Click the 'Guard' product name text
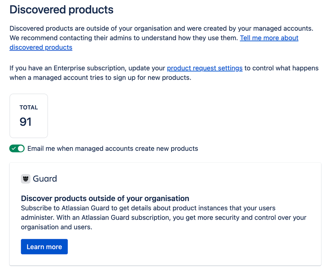The height and width of the screenshot is (277, 335). pyautogui.click(x=45, y=179)
